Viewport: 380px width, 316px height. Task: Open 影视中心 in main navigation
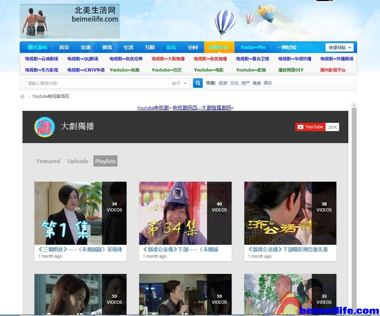coord(219,48)
